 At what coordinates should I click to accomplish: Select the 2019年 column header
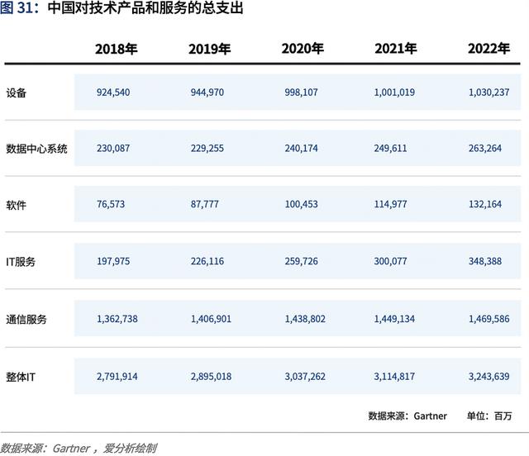pyautogui.click(x=209, y=49)
